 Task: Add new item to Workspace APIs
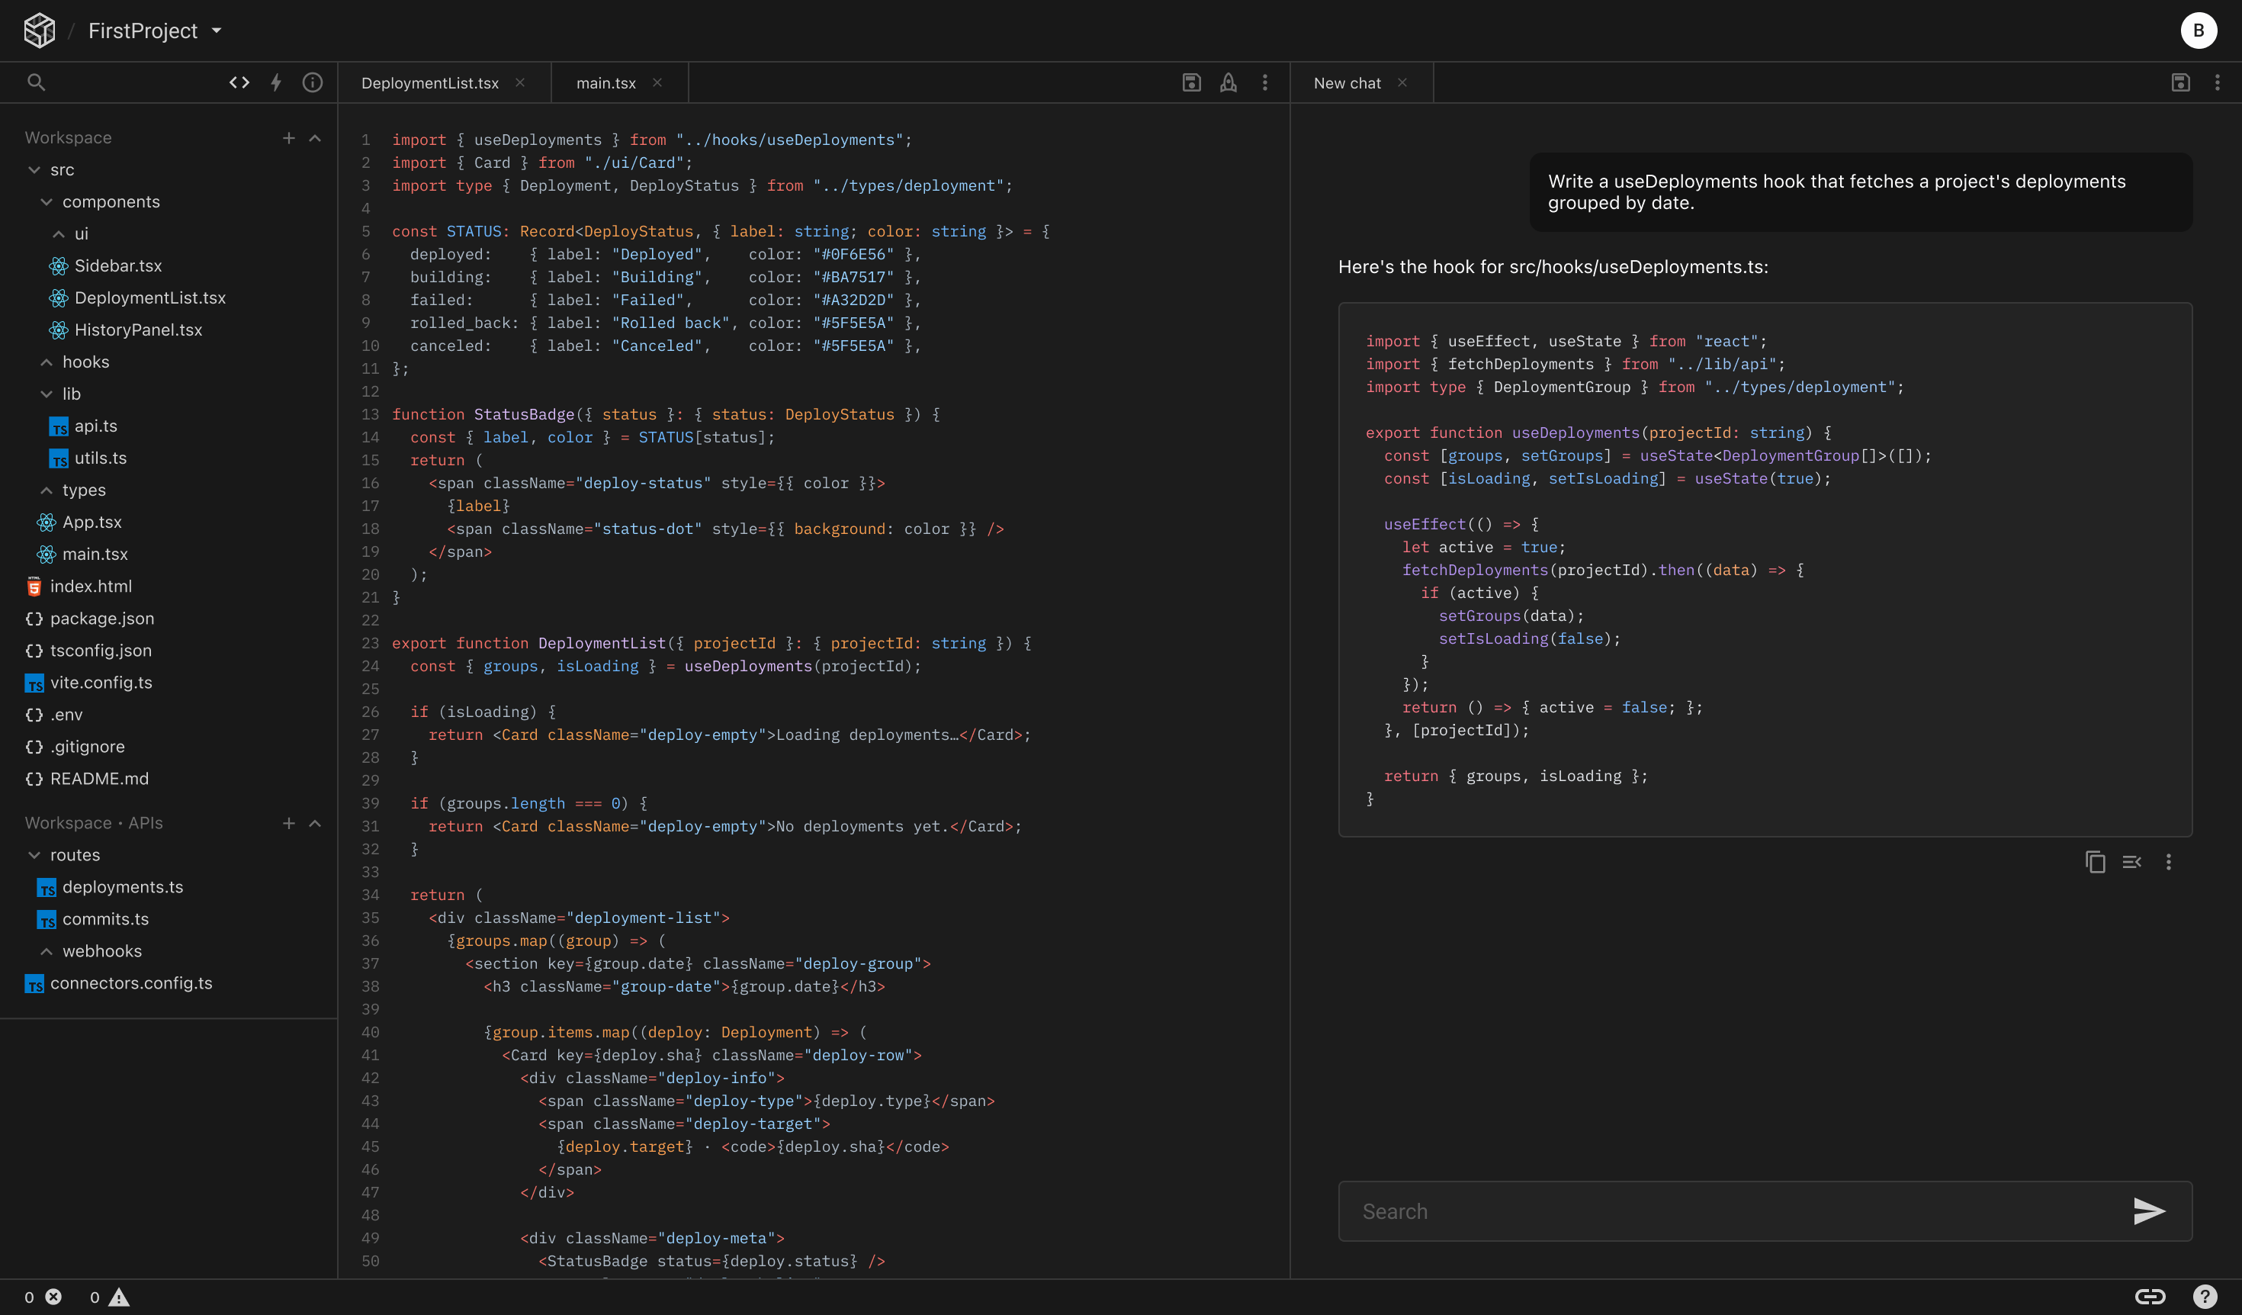288,823
